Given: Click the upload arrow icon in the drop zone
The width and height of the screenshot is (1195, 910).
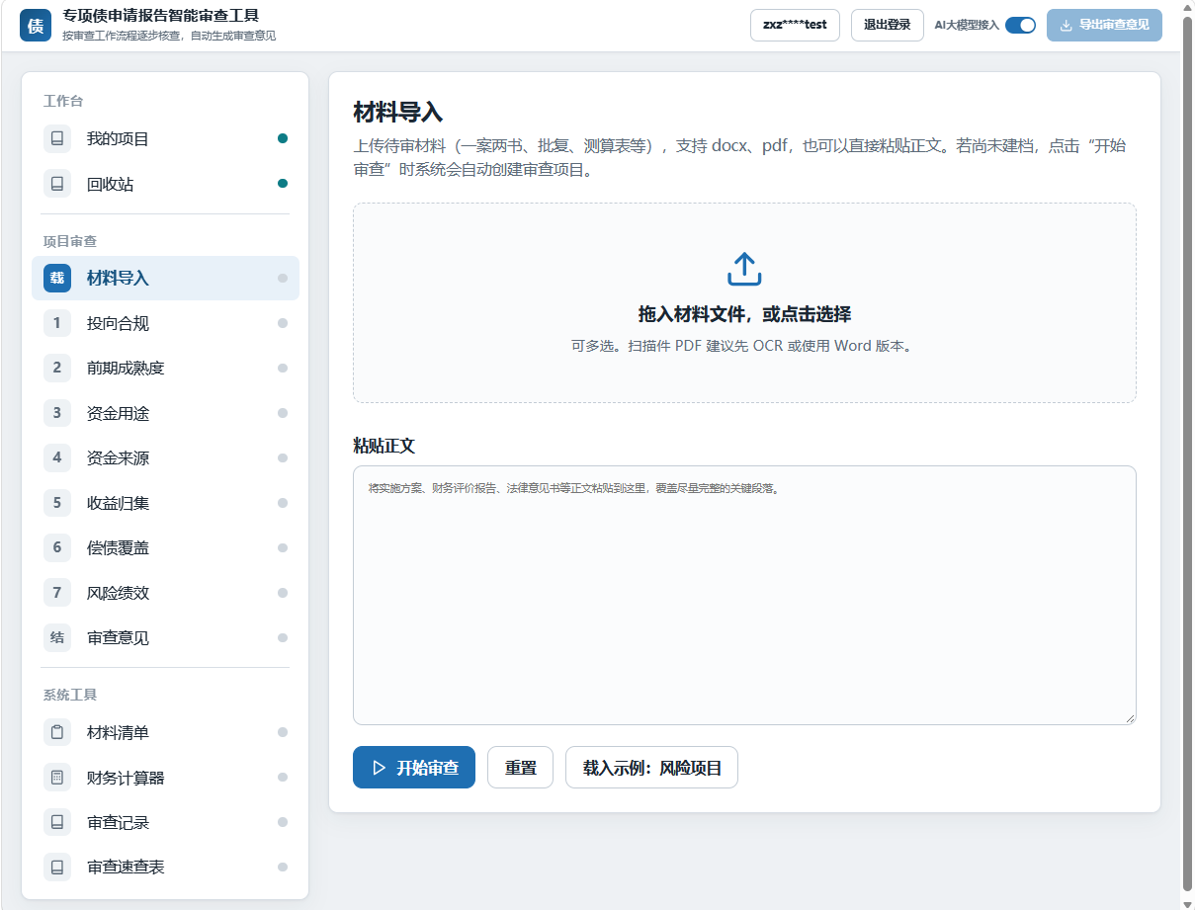Looking at the screenshot, I should point(744,269).
